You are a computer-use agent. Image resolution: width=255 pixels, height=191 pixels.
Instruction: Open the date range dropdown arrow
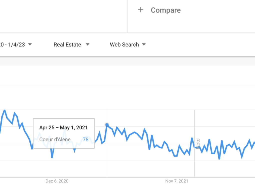[30, 44]
